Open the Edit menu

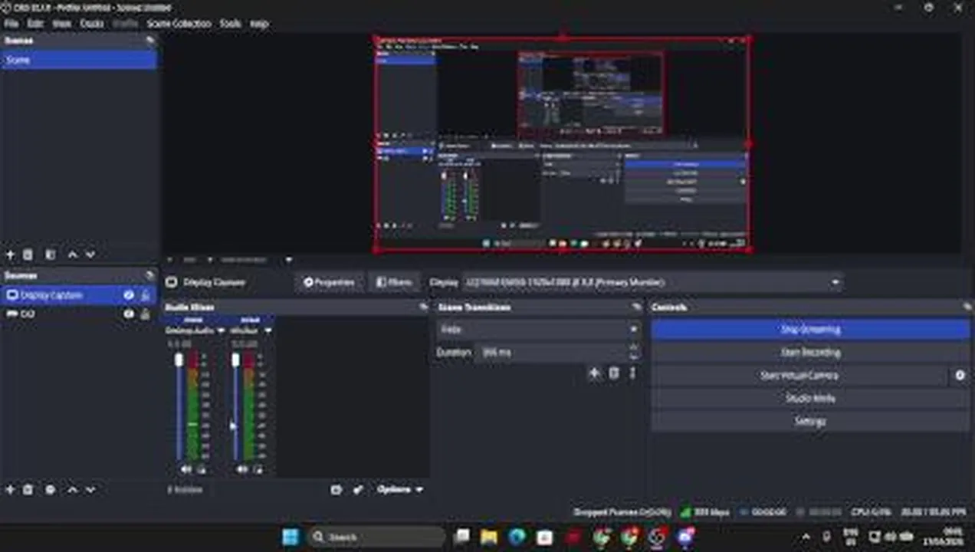click(35, 24)
